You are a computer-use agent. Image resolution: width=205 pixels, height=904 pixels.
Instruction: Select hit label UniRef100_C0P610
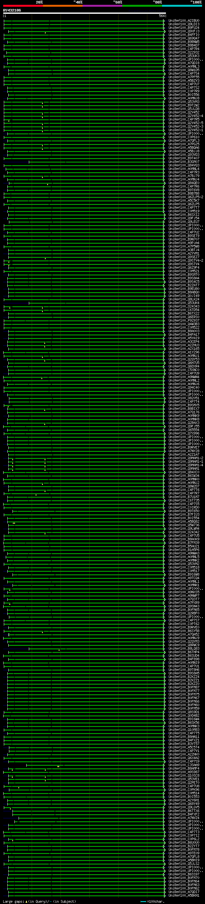tap(184, 137)
